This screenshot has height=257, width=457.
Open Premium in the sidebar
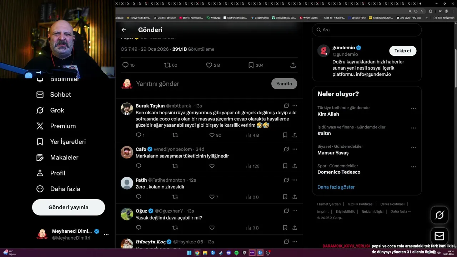pos(56,126)
